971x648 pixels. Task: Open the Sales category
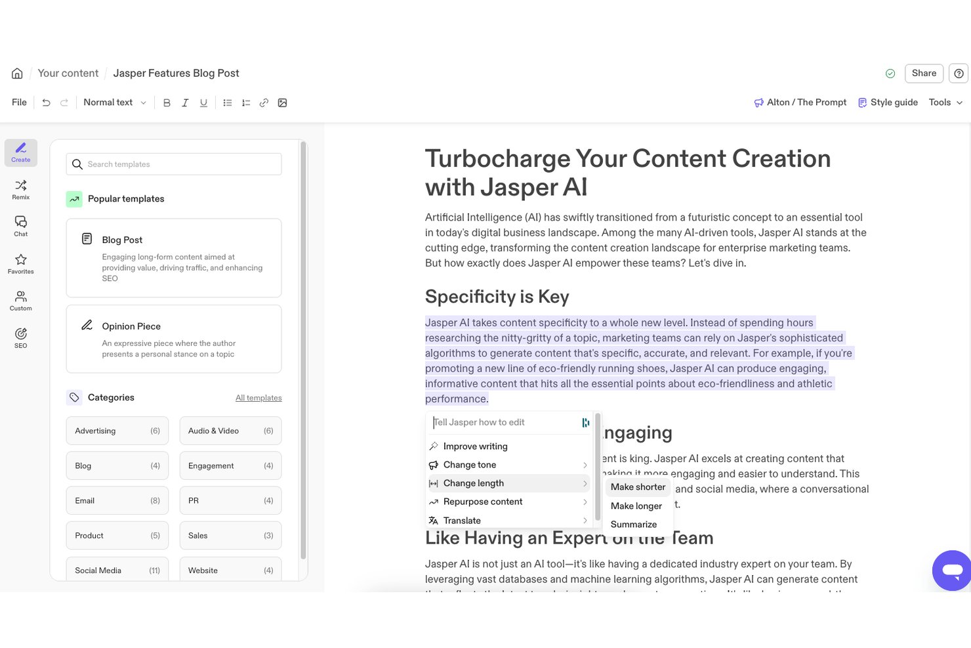(x=231, y=535)
